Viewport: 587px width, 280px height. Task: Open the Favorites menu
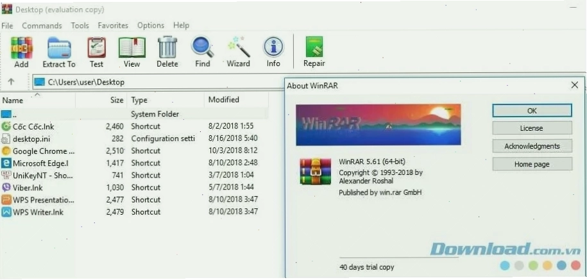click(x=113, y=26)
